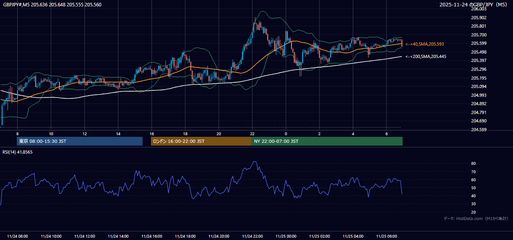Click the 204.791 price axis value

(478, 112)
